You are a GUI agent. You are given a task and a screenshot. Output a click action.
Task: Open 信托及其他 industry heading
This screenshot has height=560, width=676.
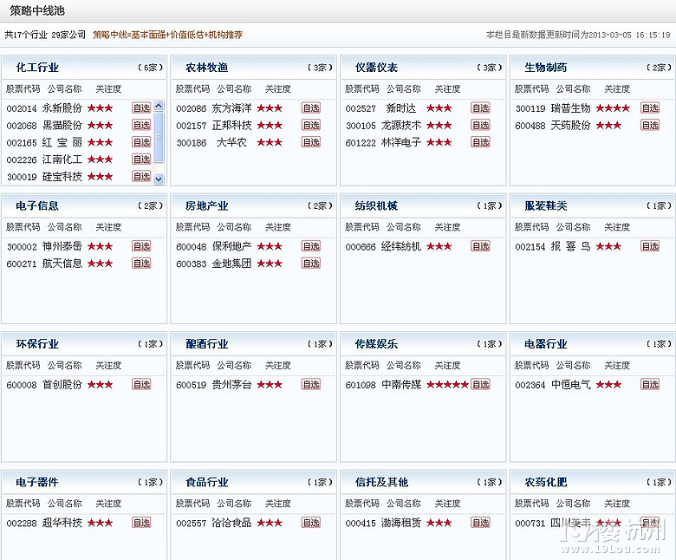click(x=381, y=482)
